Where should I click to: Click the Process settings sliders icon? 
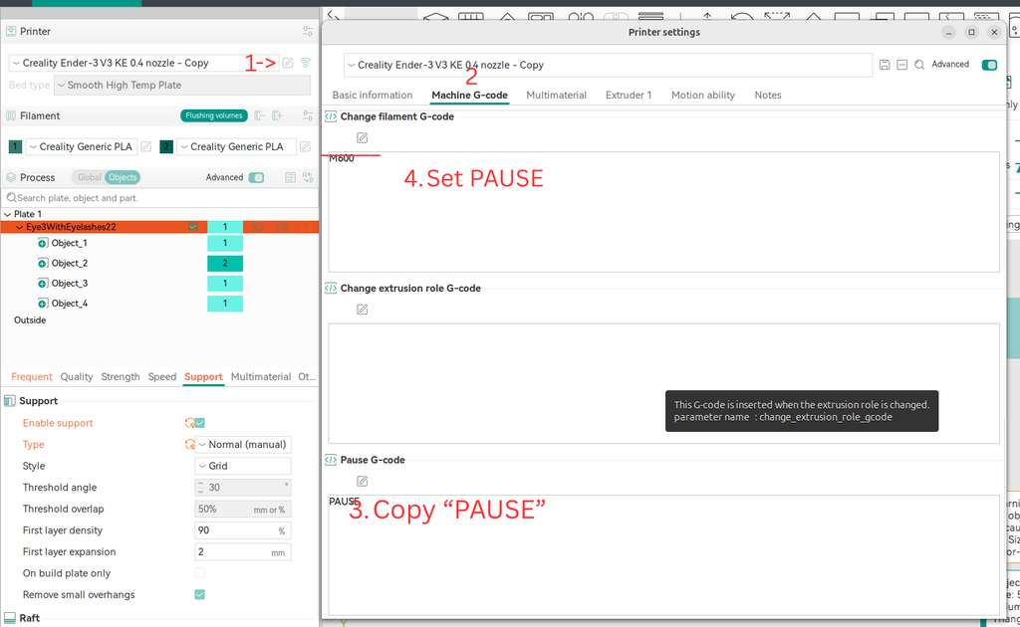coord(308,177)
